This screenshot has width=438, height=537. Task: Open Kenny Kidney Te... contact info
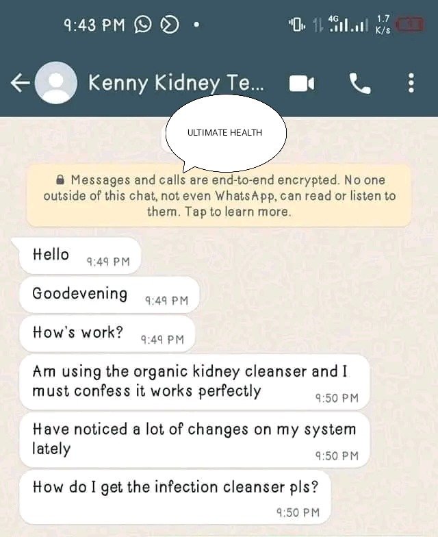coord(176,83)
